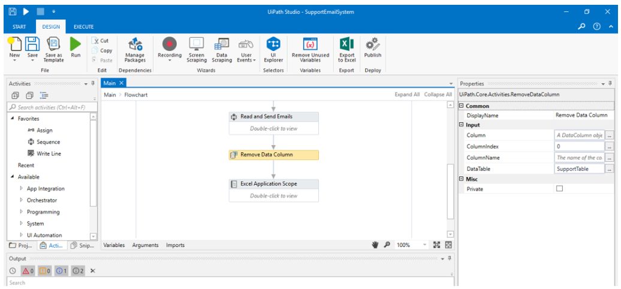Collapse the Available tree node
The width and height of the screenshot is (621, 289).
click(x=12, y=176)
